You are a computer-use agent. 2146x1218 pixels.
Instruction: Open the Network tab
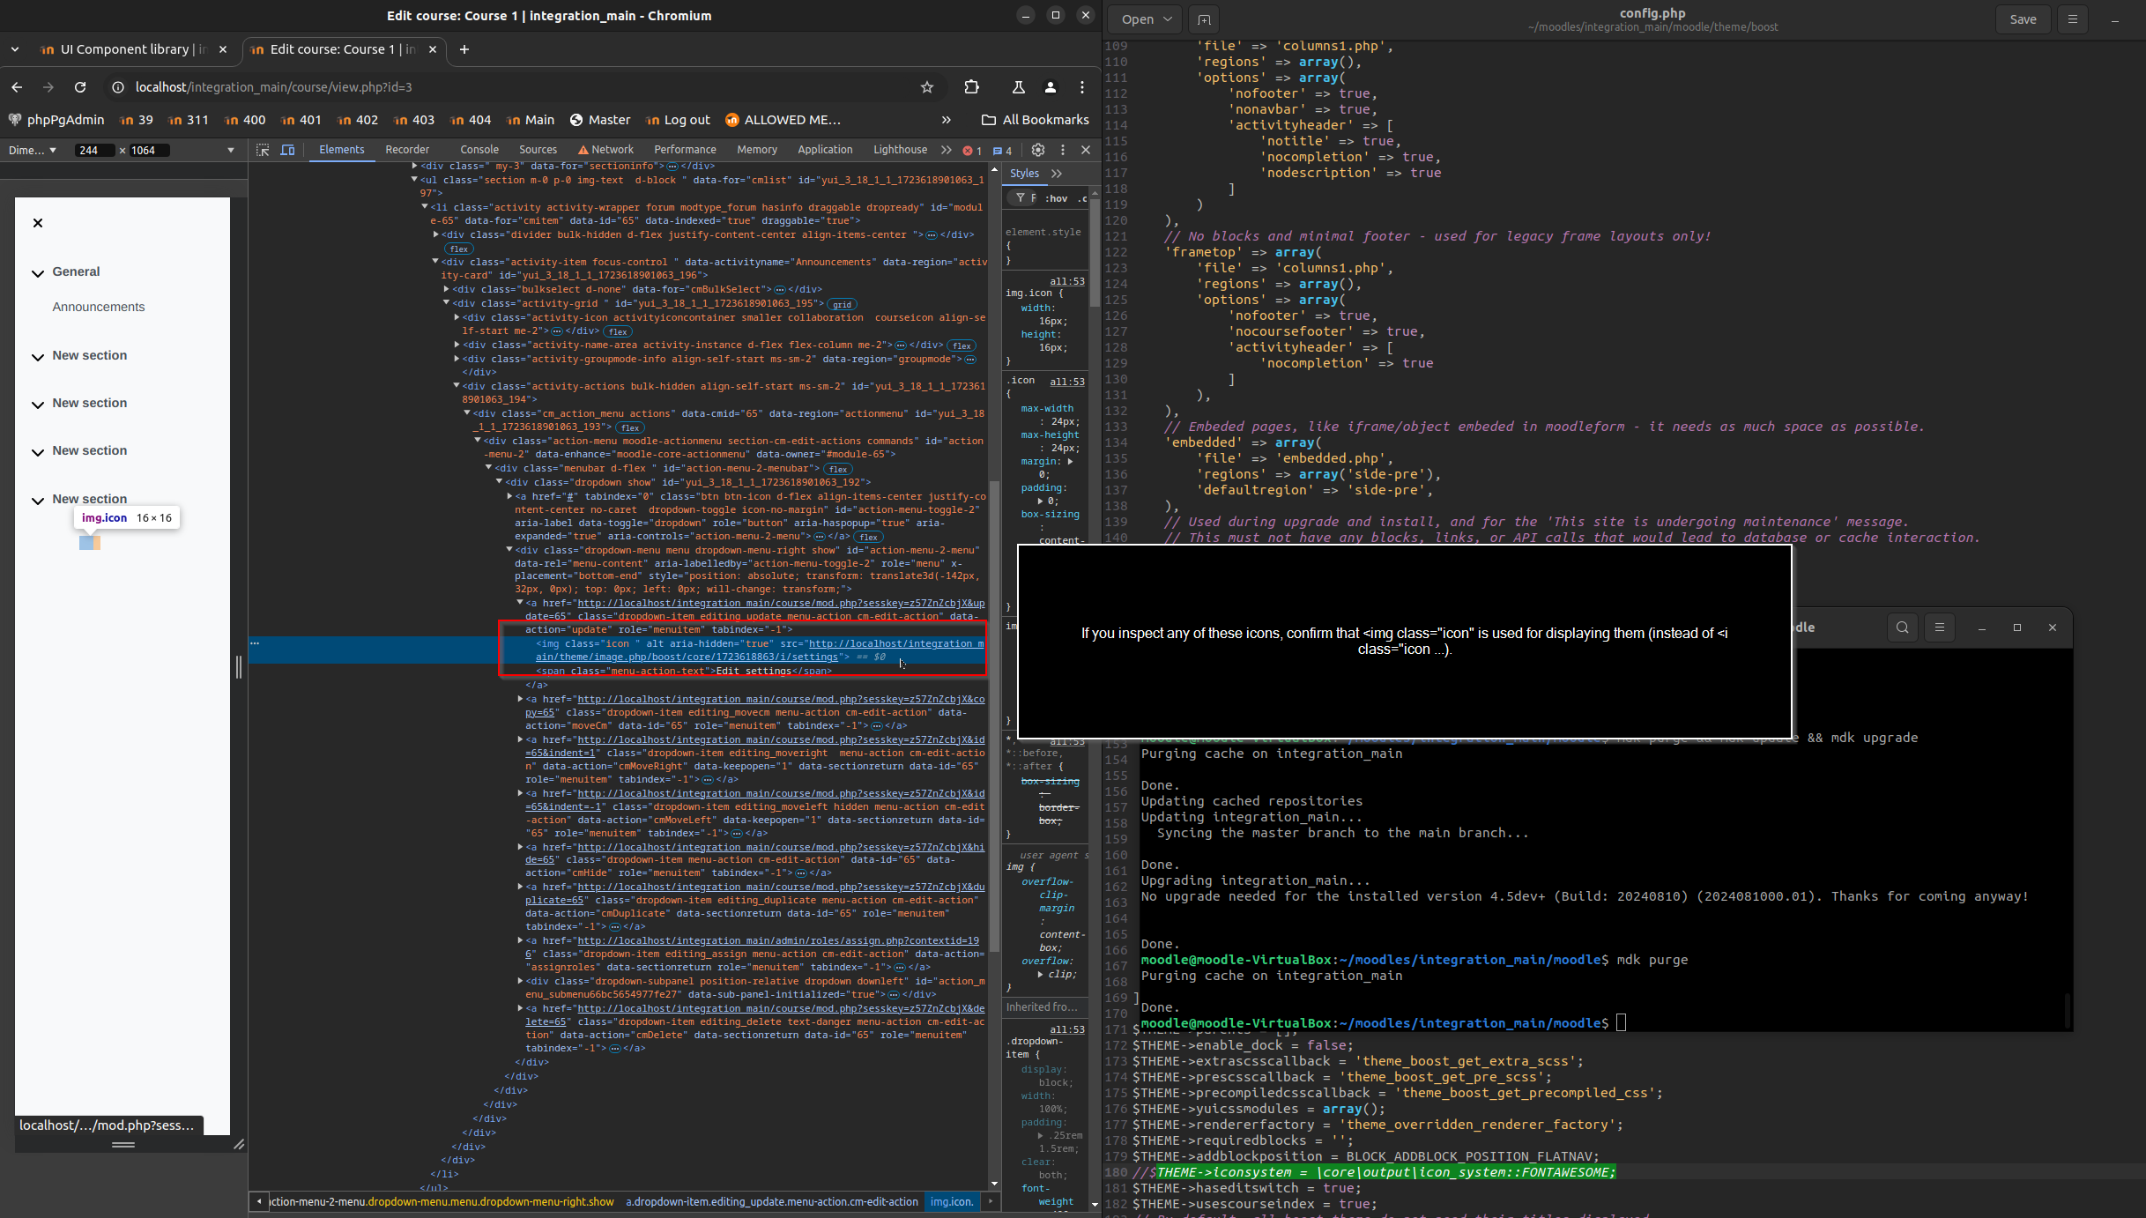coord(606,150)
